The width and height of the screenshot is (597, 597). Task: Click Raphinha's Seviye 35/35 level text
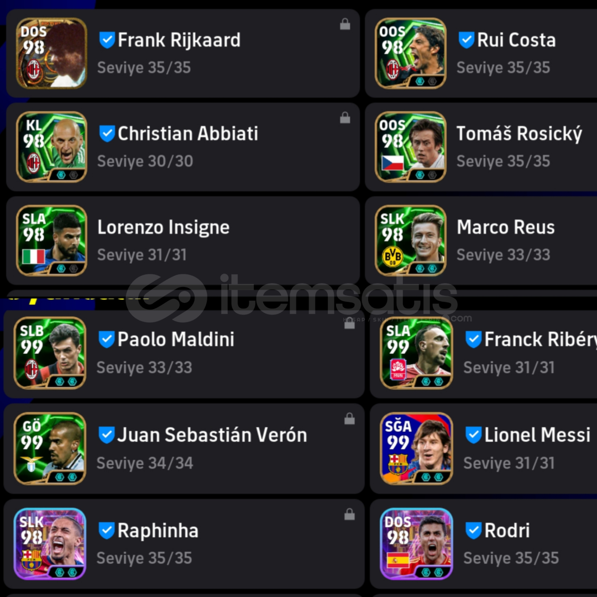pyautogui.click(x=144, y=558)
